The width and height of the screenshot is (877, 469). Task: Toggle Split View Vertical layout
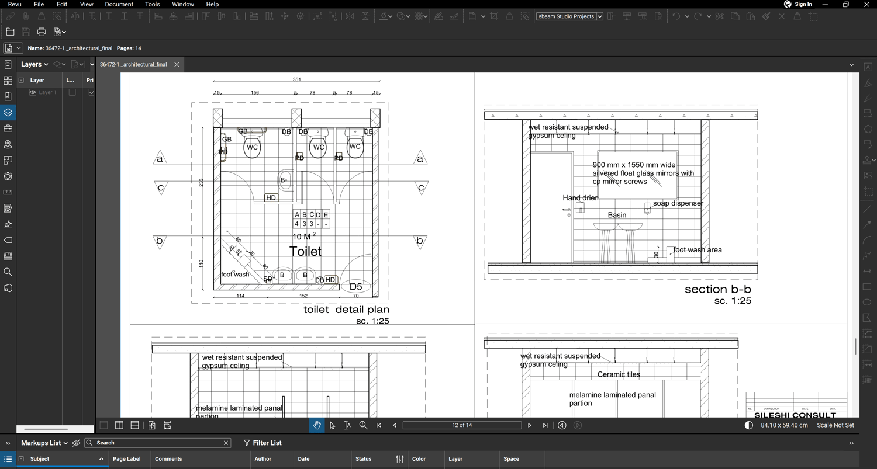[x=119, y=425]
